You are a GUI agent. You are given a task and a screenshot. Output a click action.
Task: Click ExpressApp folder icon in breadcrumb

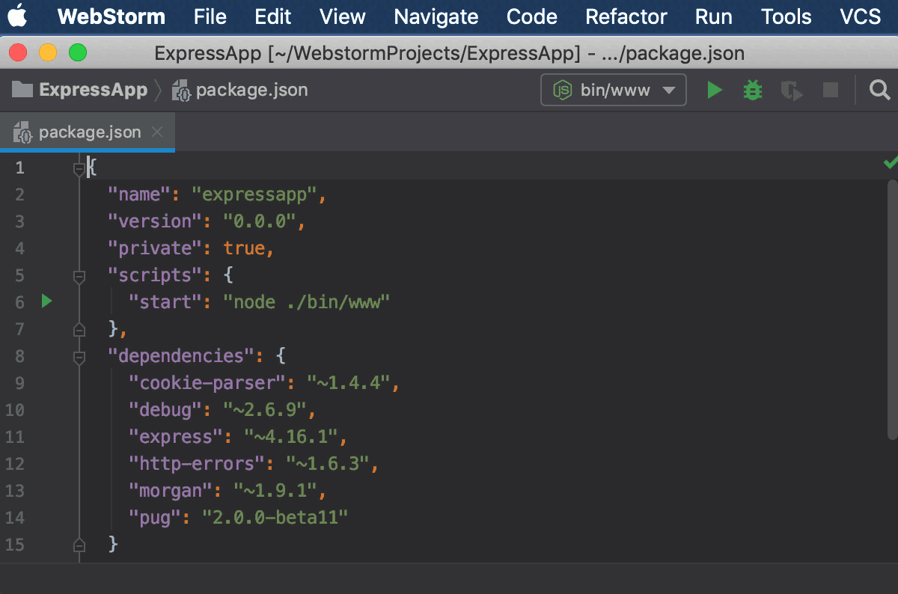(x=22, y=91)
